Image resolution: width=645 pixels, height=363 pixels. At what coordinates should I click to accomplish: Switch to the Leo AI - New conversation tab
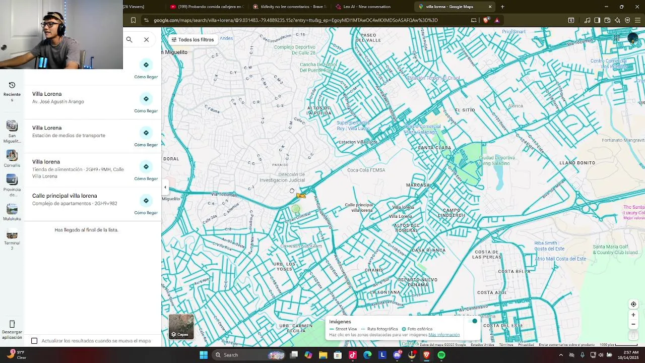[x=367, y=7]
